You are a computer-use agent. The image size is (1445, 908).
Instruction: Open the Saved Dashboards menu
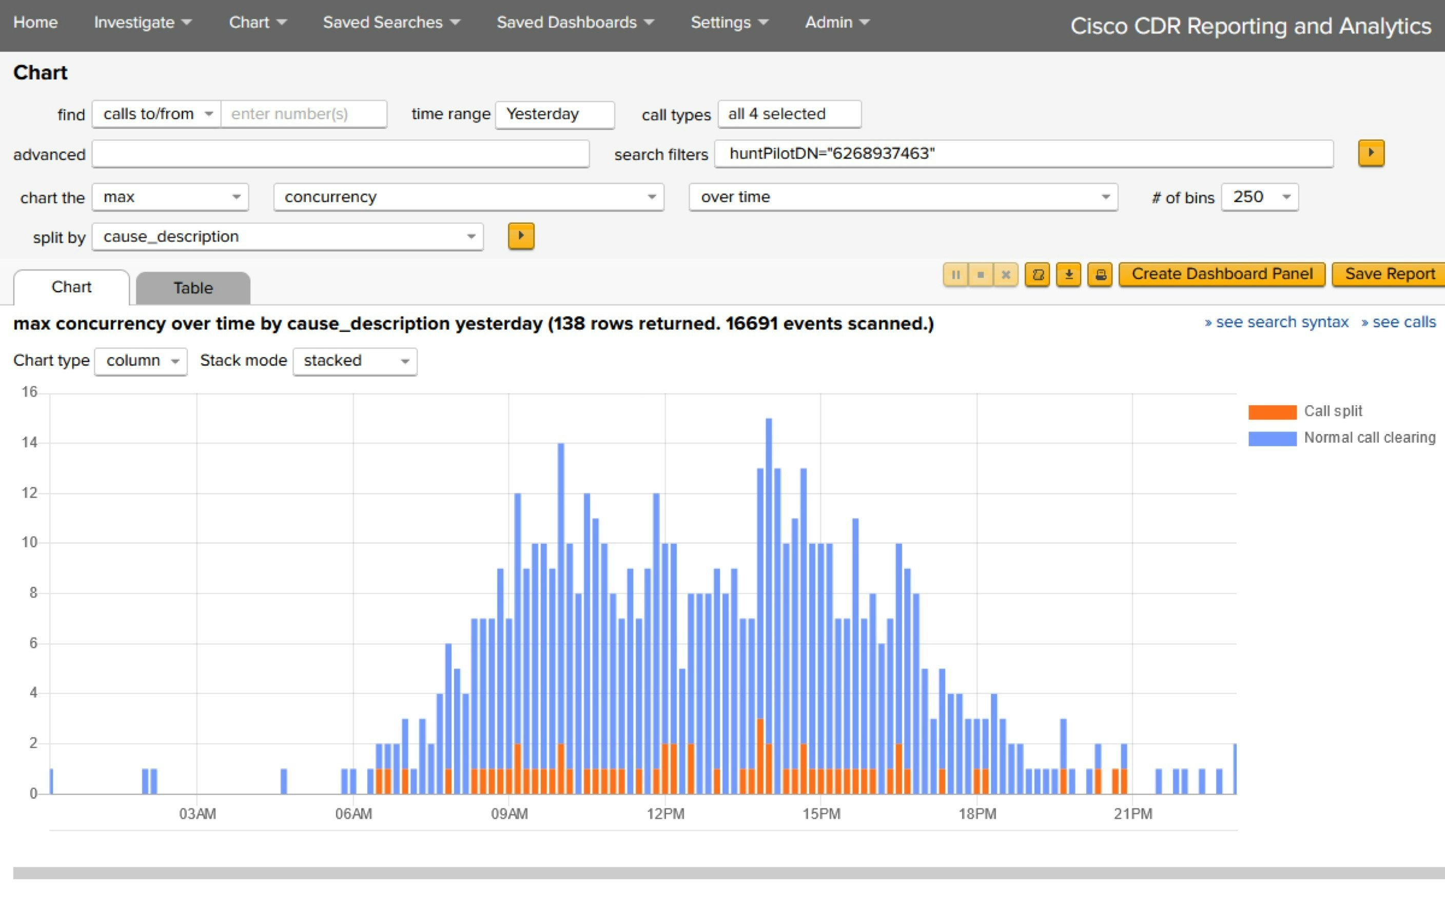pos(574,23)
